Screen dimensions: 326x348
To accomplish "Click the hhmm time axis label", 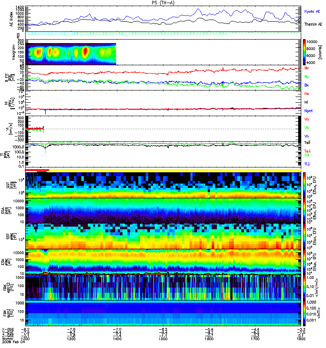I will point(7,339).
